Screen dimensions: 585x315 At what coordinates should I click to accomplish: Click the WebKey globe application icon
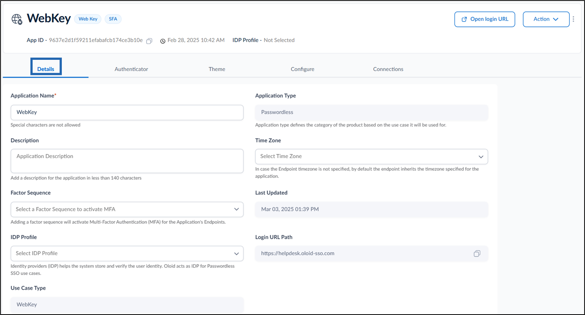point(17,19)
